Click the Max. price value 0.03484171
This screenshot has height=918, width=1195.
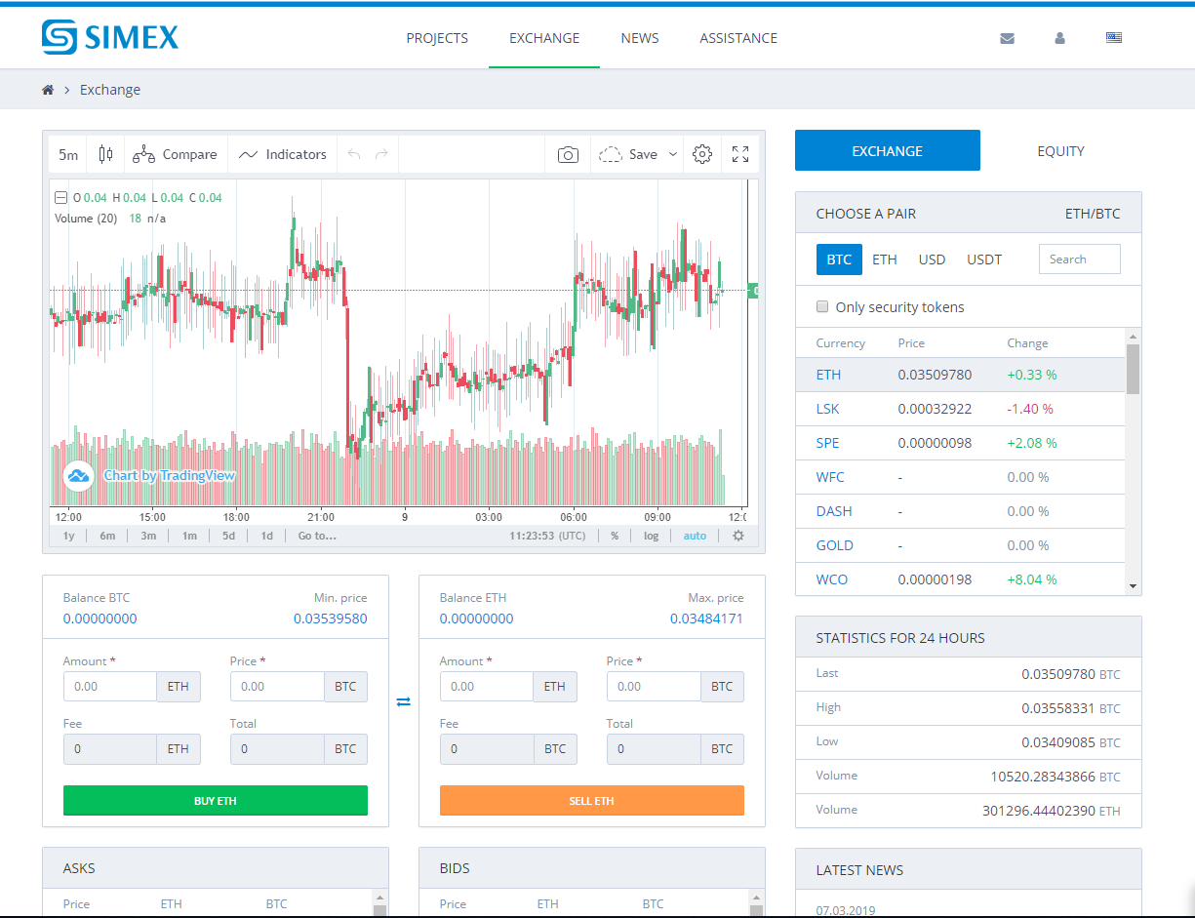(x=707, y=619)
